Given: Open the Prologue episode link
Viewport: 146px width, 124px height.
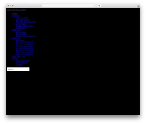Looking at the screenshot, I should (x=20, y=40).
